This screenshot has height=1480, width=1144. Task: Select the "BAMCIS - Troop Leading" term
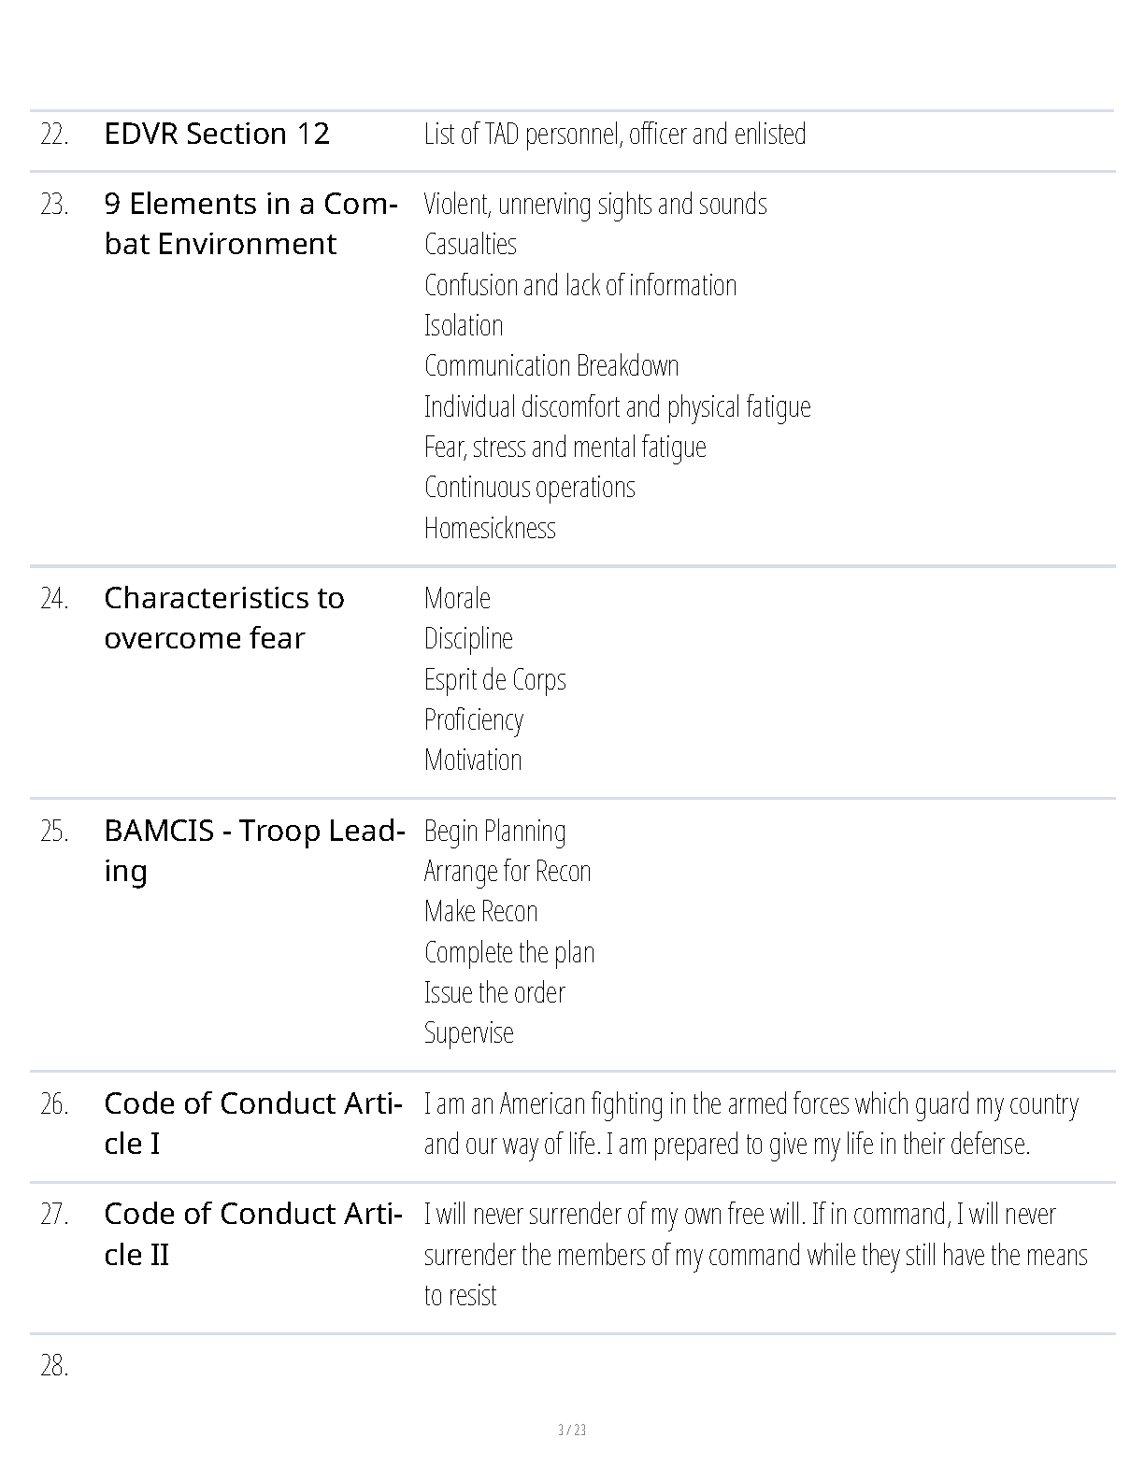click(254, 850)
